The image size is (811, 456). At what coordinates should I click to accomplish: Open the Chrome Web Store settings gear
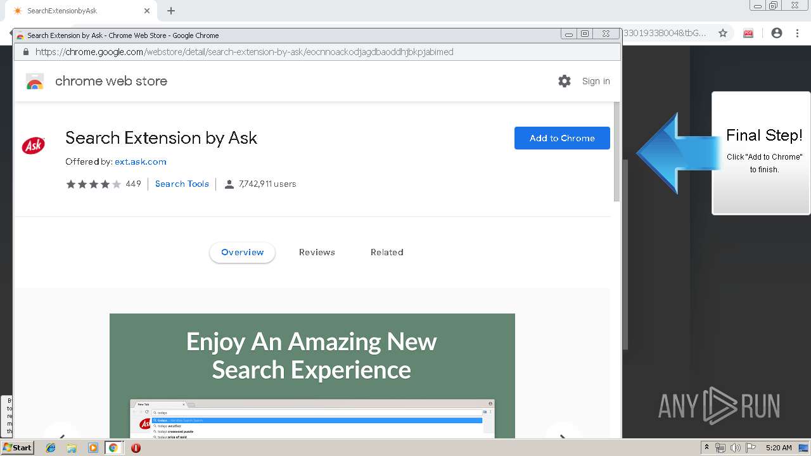point(565,81)
